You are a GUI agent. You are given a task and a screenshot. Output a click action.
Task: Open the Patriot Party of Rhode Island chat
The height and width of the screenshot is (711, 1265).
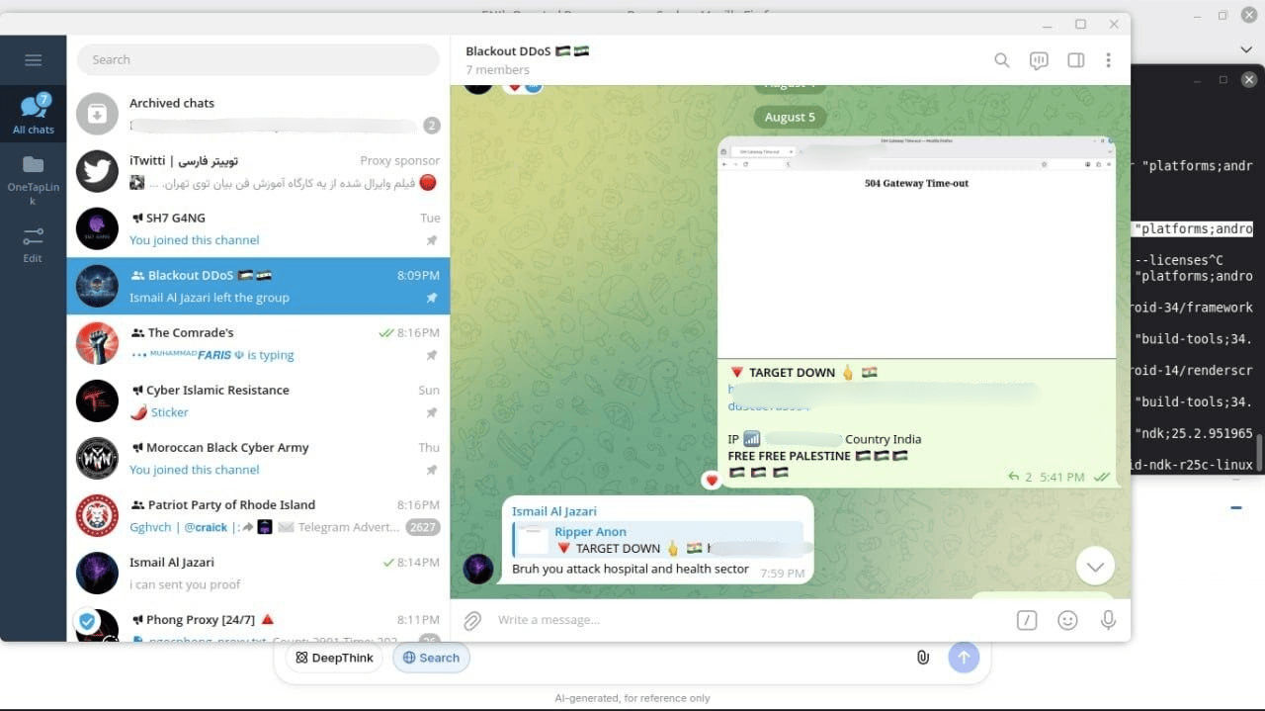258,515
